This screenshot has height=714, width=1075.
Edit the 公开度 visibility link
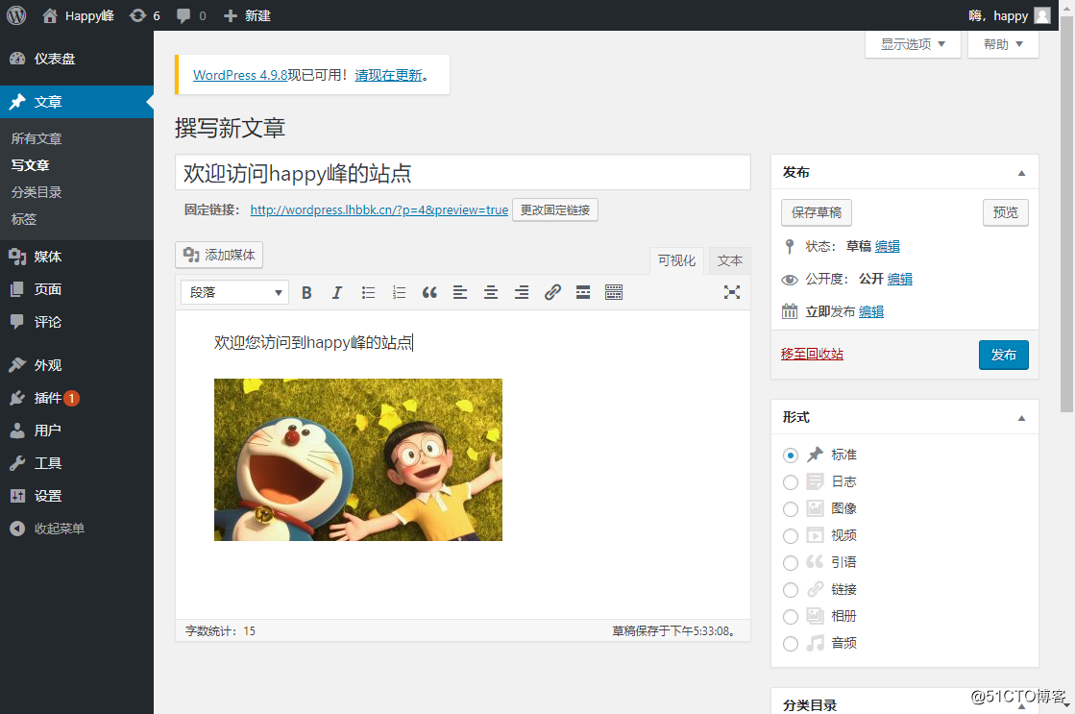(899, 279)
